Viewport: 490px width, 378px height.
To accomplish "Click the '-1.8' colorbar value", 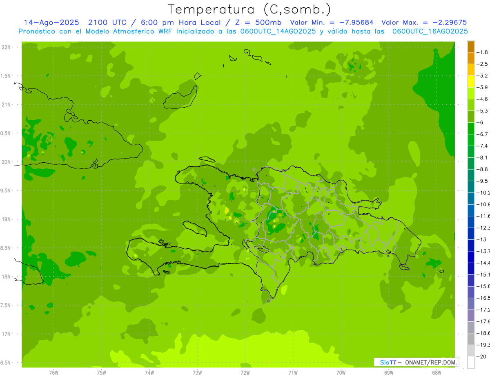I will tap(483, 52).
